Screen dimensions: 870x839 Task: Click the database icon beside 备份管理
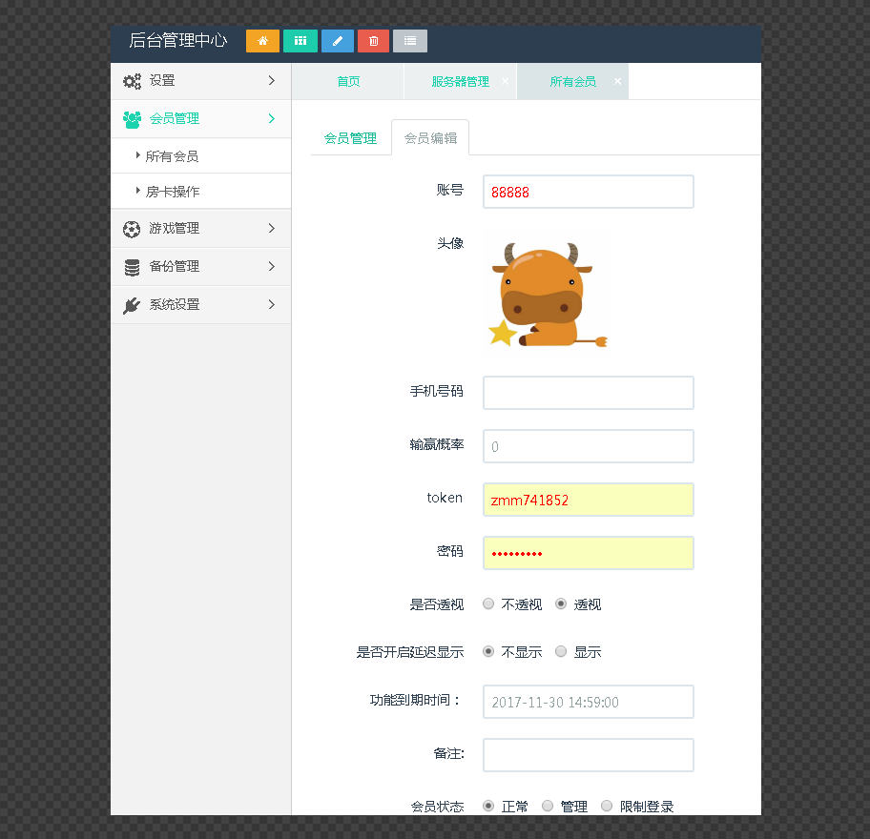pyautogui.click(x=132, y=266)
